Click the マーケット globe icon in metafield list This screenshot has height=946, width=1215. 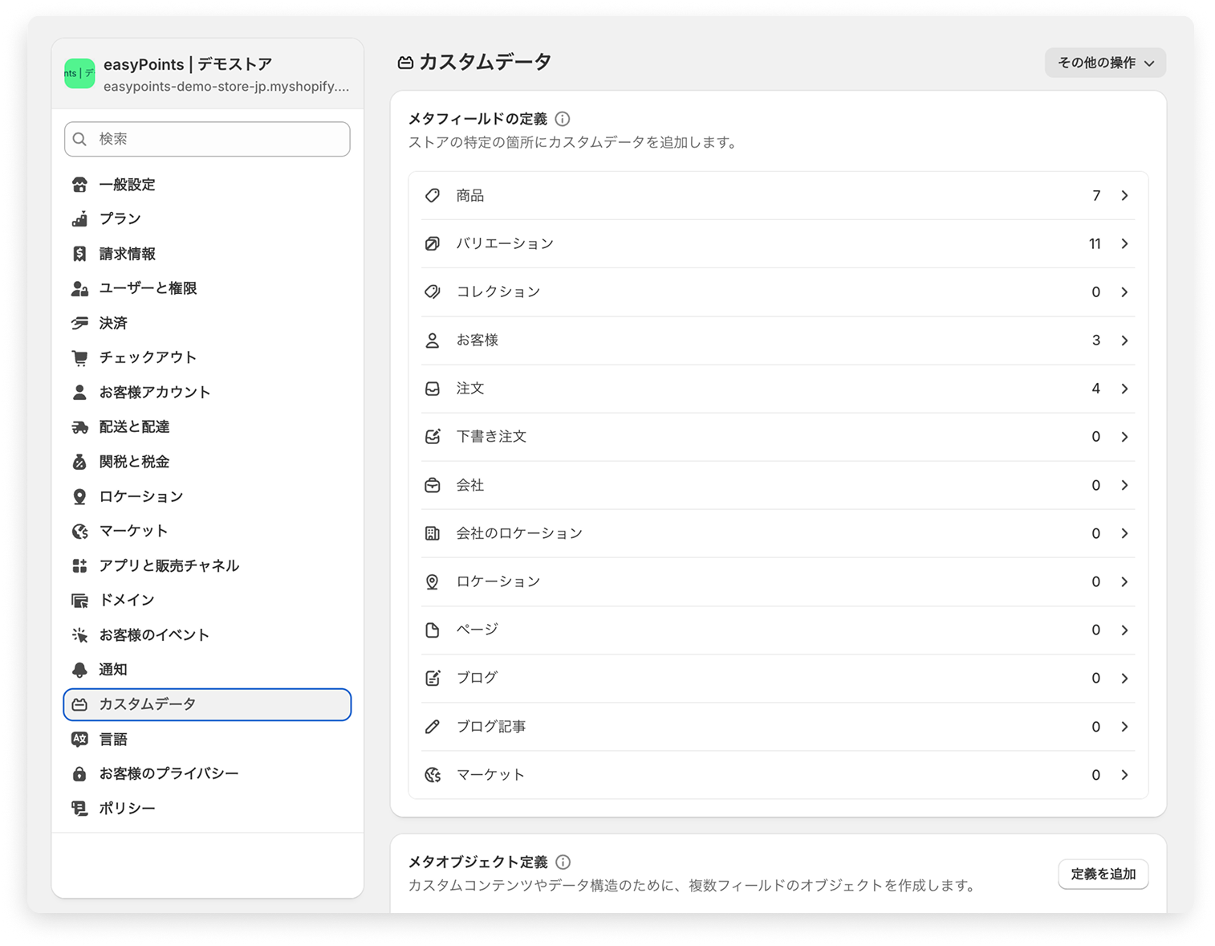(433, 775)
